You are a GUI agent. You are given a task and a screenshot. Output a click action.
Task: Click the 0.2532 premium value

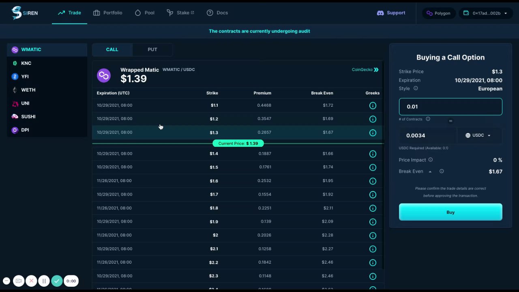pyautogui.click(x=264, y=181)
